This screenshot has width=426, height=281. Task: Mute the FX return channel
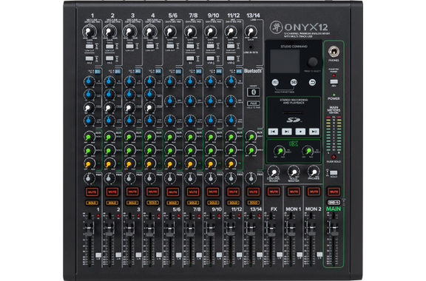[274, 192]
